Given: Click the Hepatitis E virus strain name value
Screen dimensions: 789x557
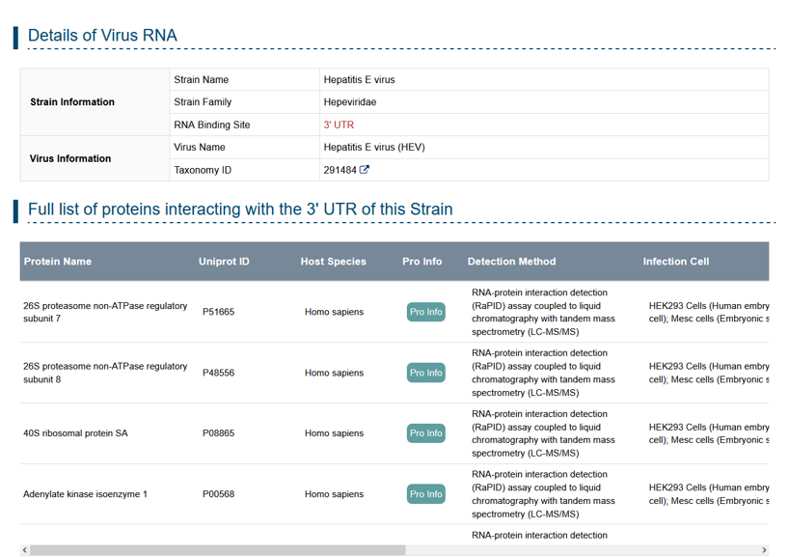Looking at the screenshot, I should (359, 80).
